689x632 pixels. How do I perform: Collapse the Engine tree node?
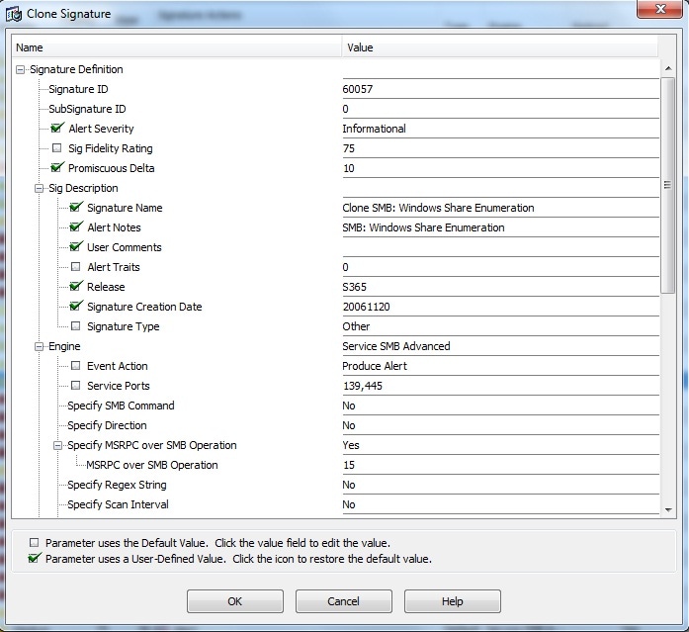coord(40,346)
